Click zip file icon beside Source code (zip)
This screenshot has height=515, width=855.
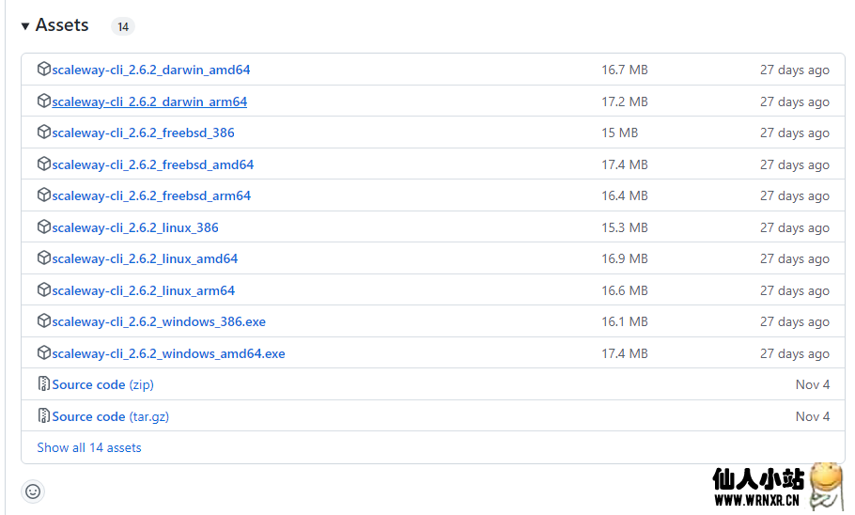(x=44, y=384)
